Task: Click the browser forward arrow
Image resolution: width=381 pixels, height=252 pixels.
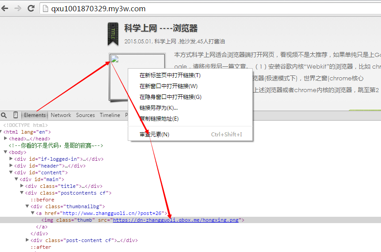Action: click(x=18, y=8)
